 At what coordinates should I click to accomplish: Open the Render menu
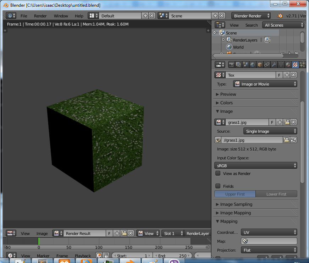pyautogui.click(x=40, y=16)
